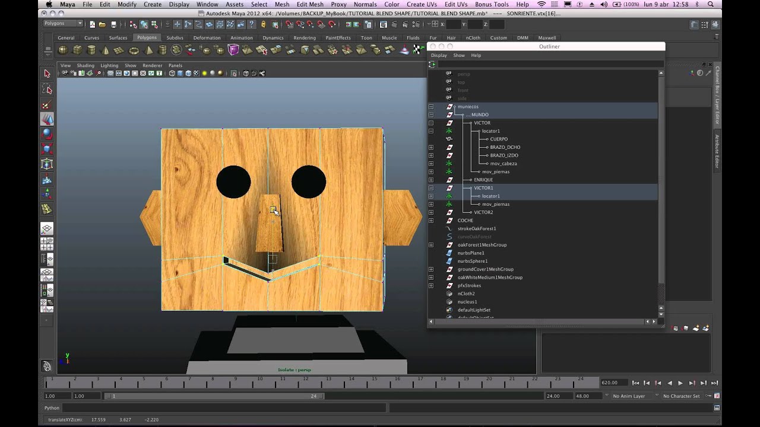Open the Attribute Editor side tab
This screenshot has height=427, width=760.
pos(717,152)
